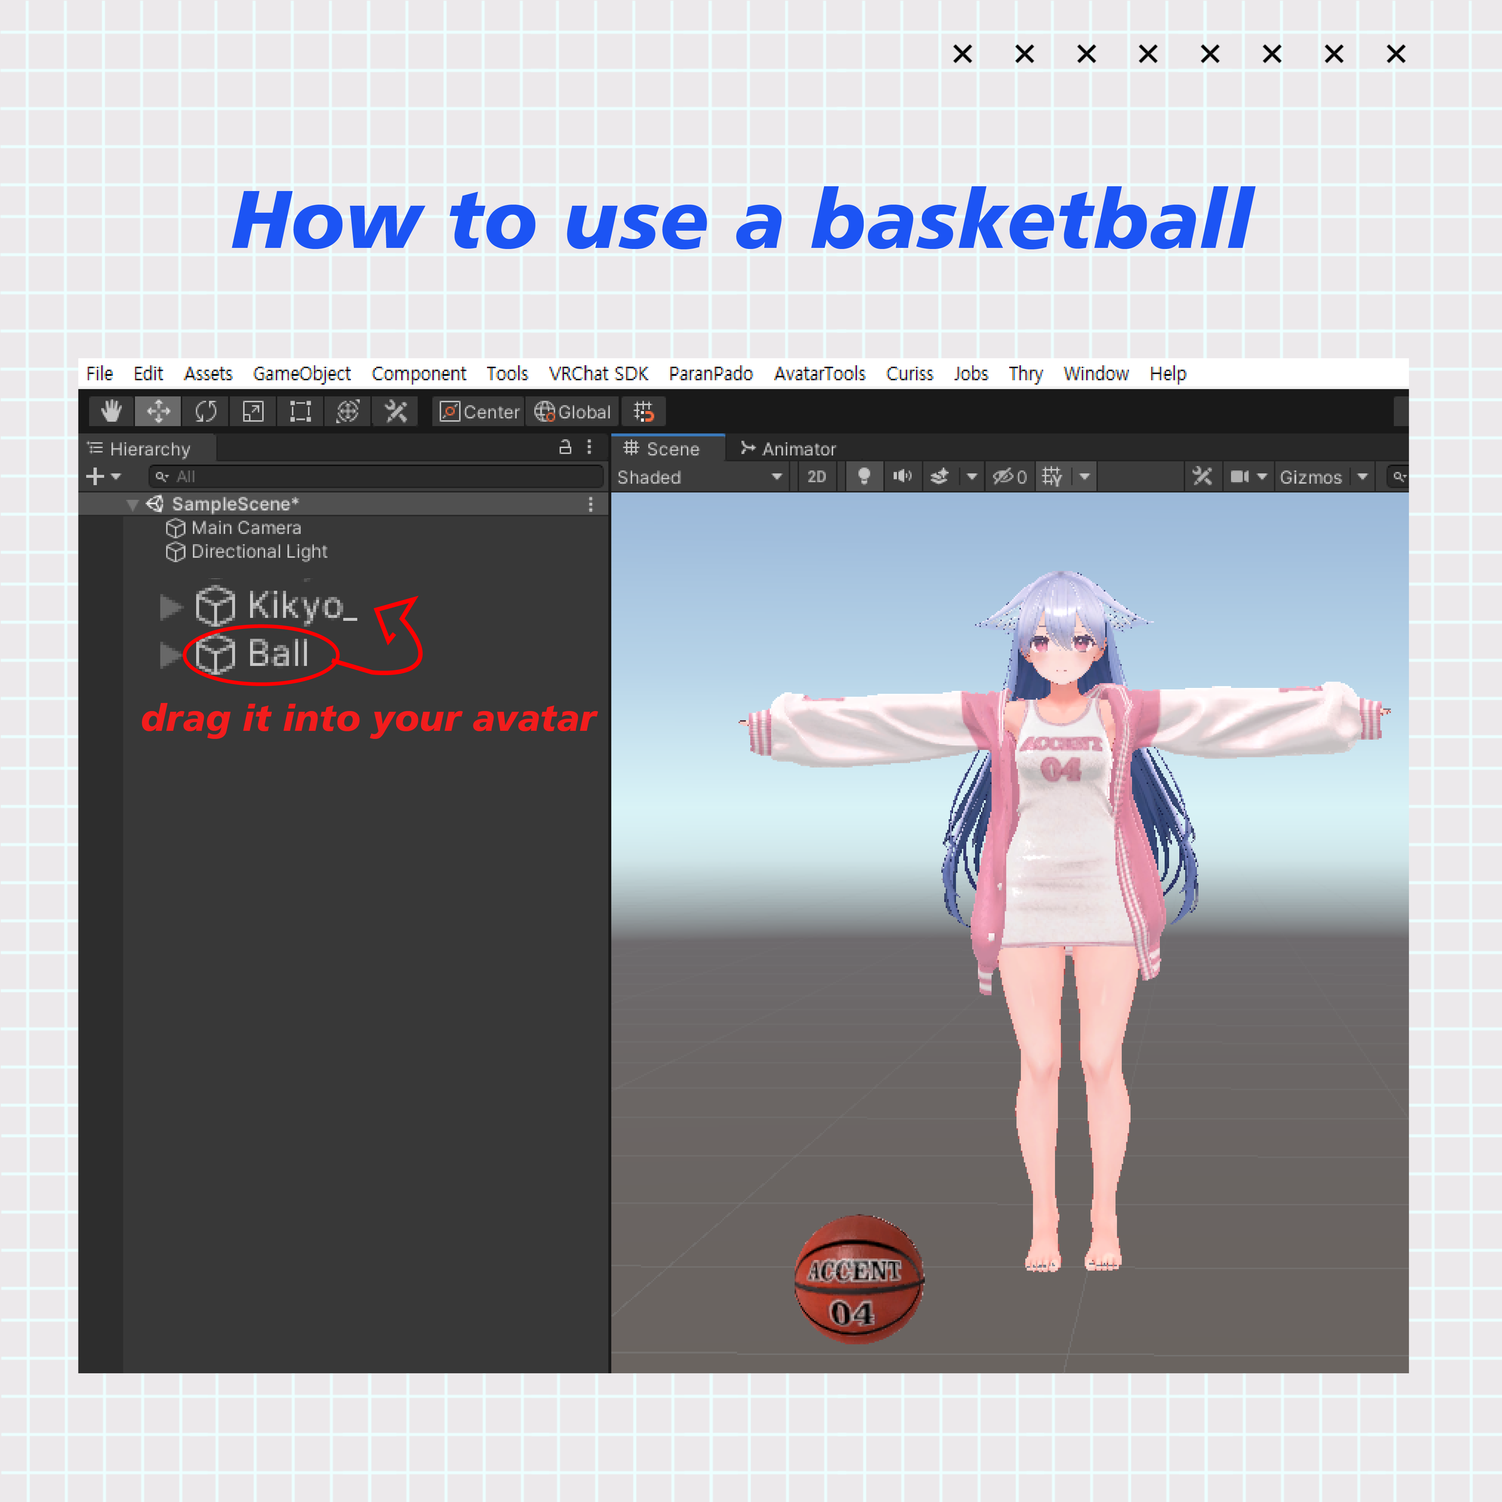The image size is (1502, 1502).
Task: Select the Move tool
Action: (158, 411)
